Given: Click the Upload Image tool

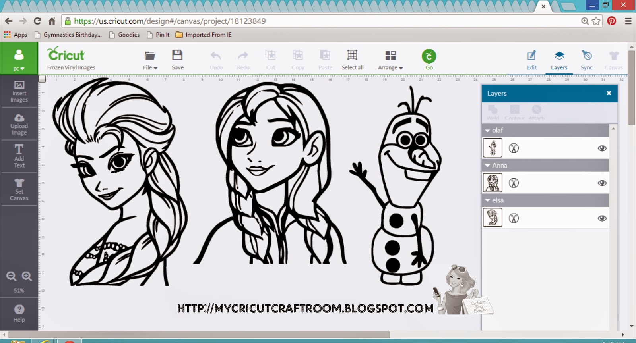Looking at the screenshot, I should [19, 125].
